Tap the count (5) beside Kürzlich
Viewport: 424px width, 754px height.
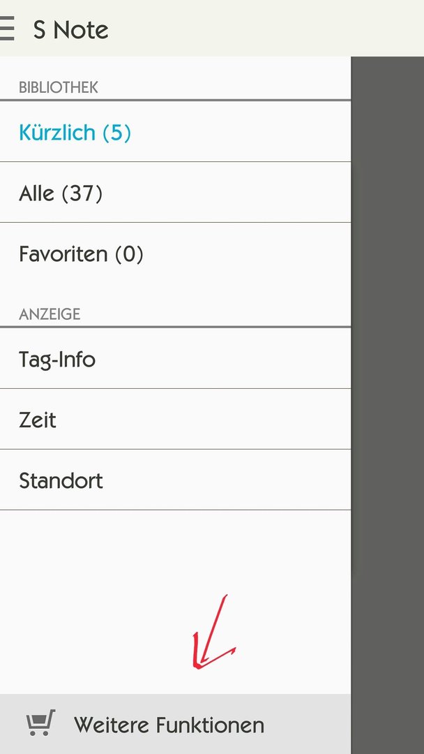(116, 133)
